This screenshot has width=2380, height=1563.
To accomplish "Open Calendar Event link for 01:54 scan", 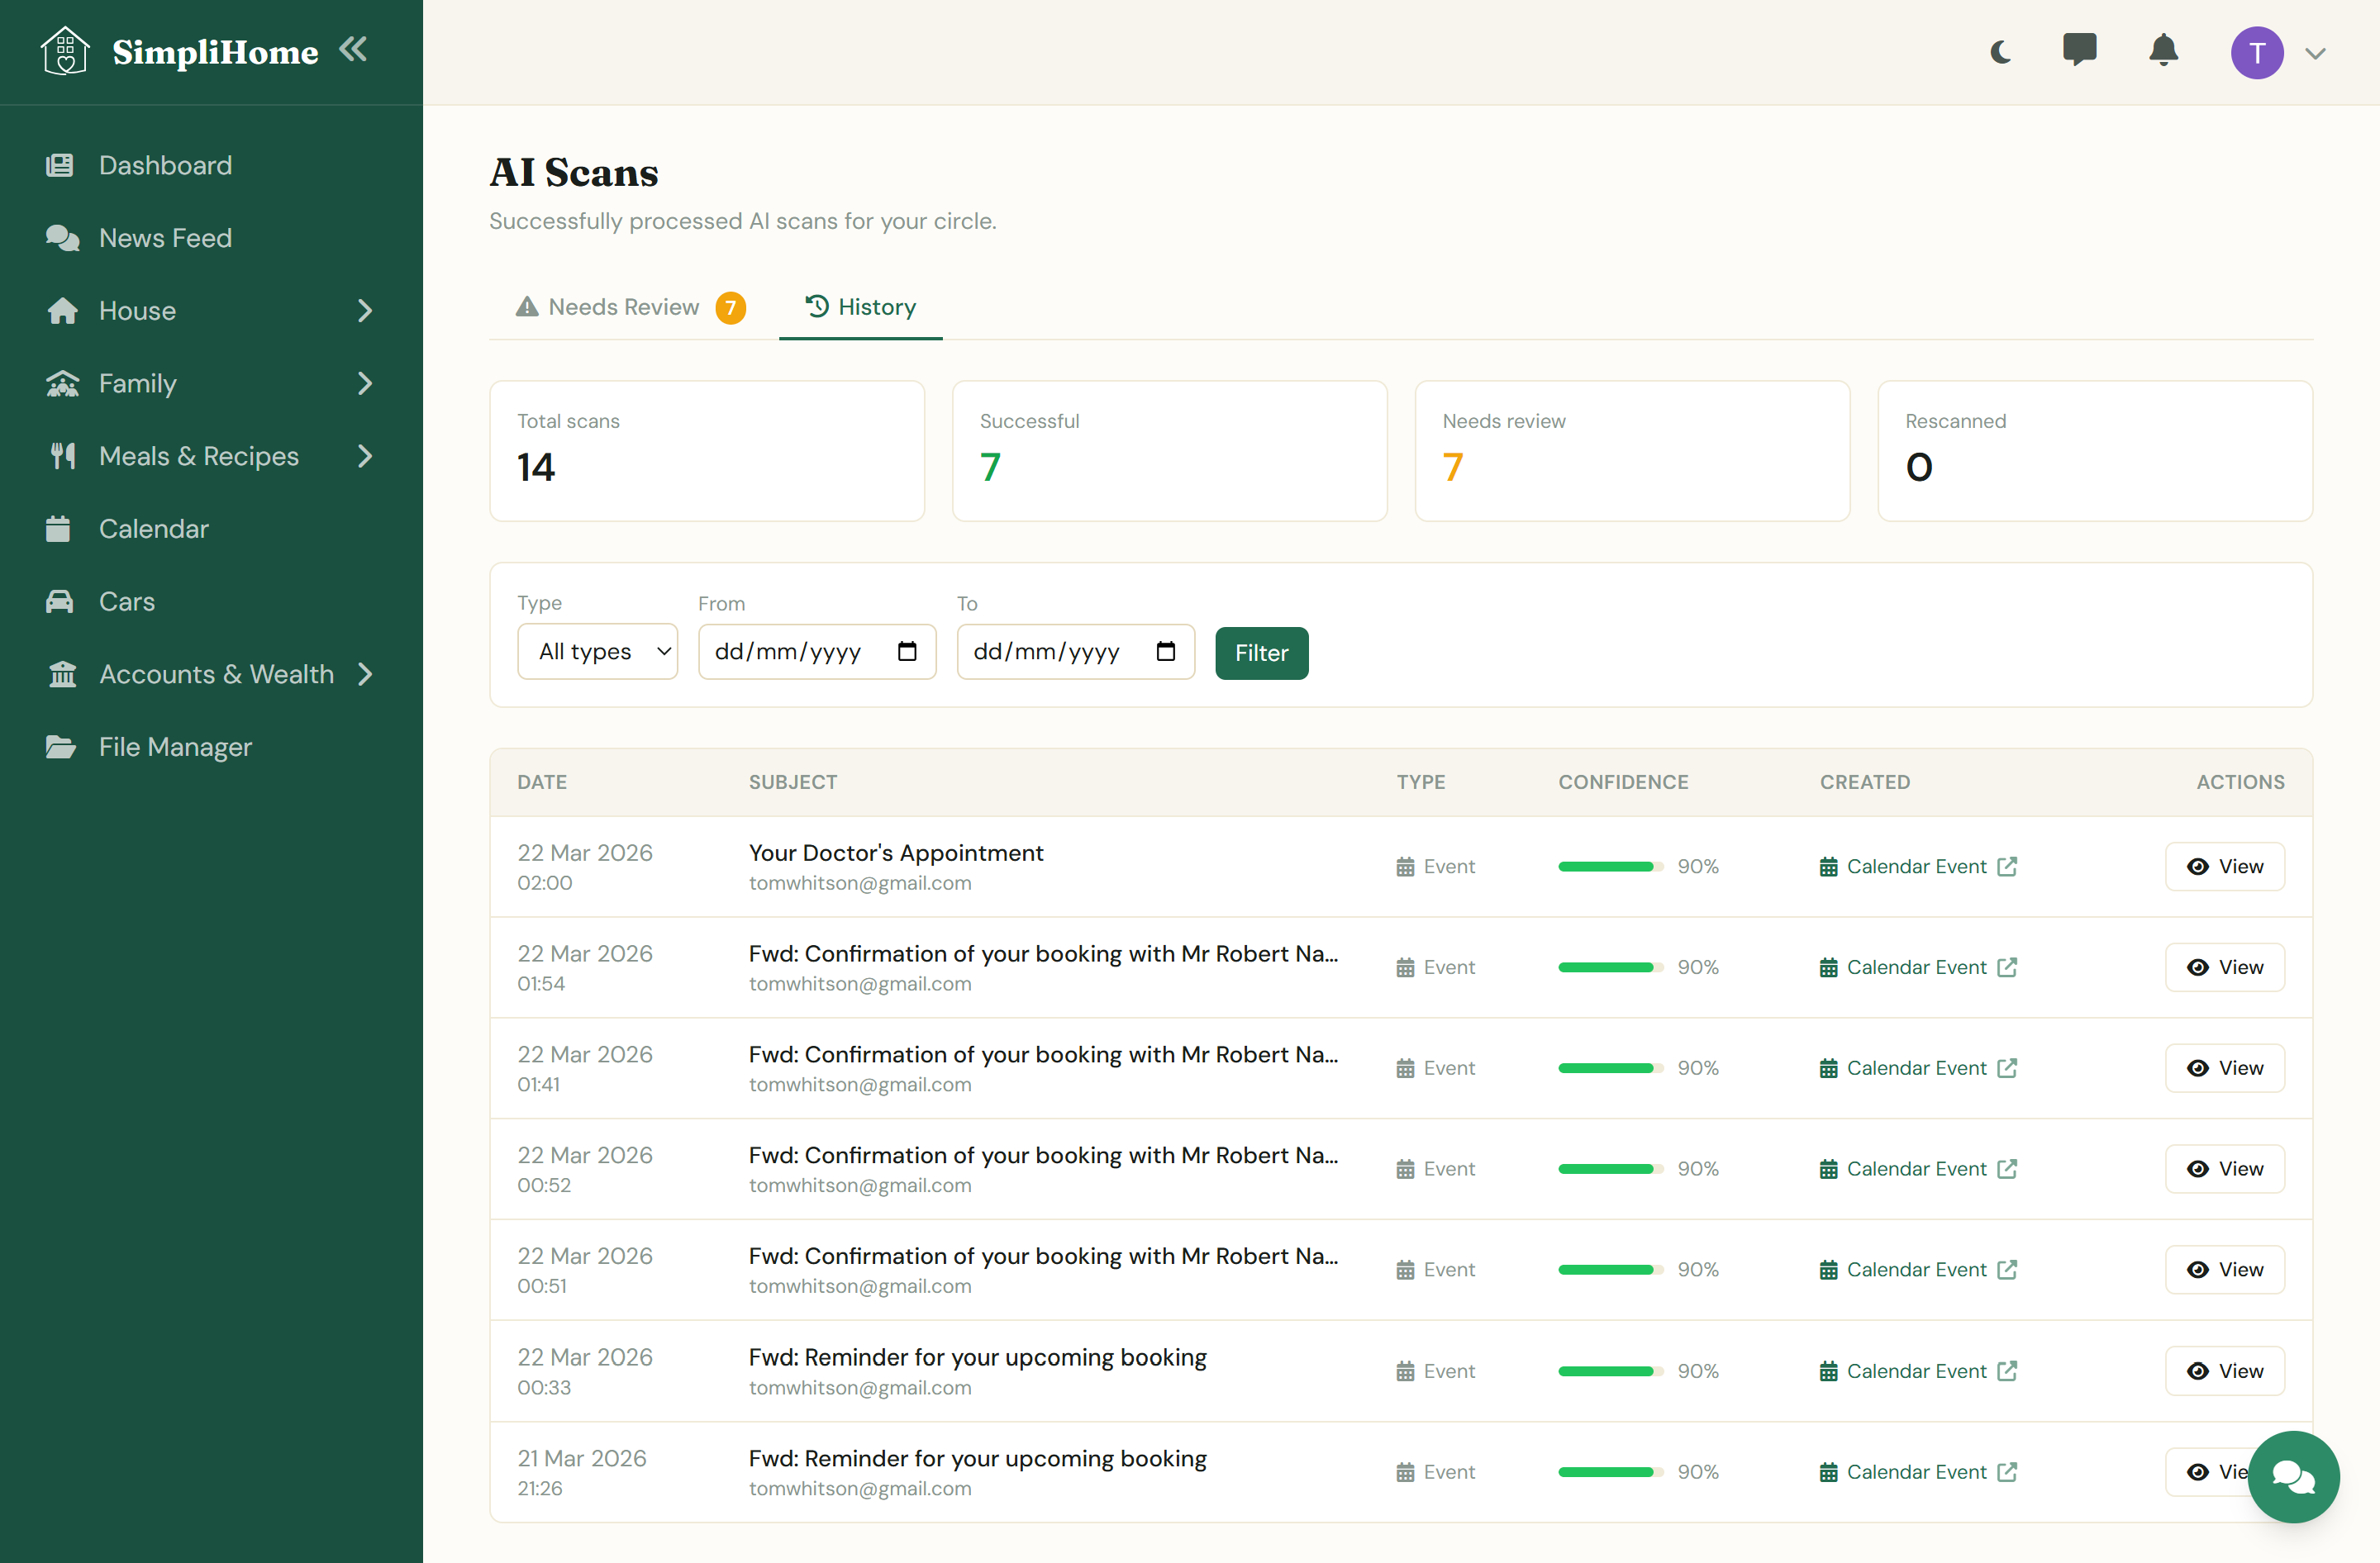I will pos(1917,967).
